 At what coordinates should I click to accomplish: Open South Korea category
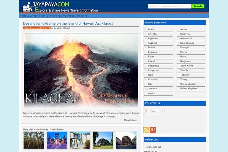click(x=187, y=66)
